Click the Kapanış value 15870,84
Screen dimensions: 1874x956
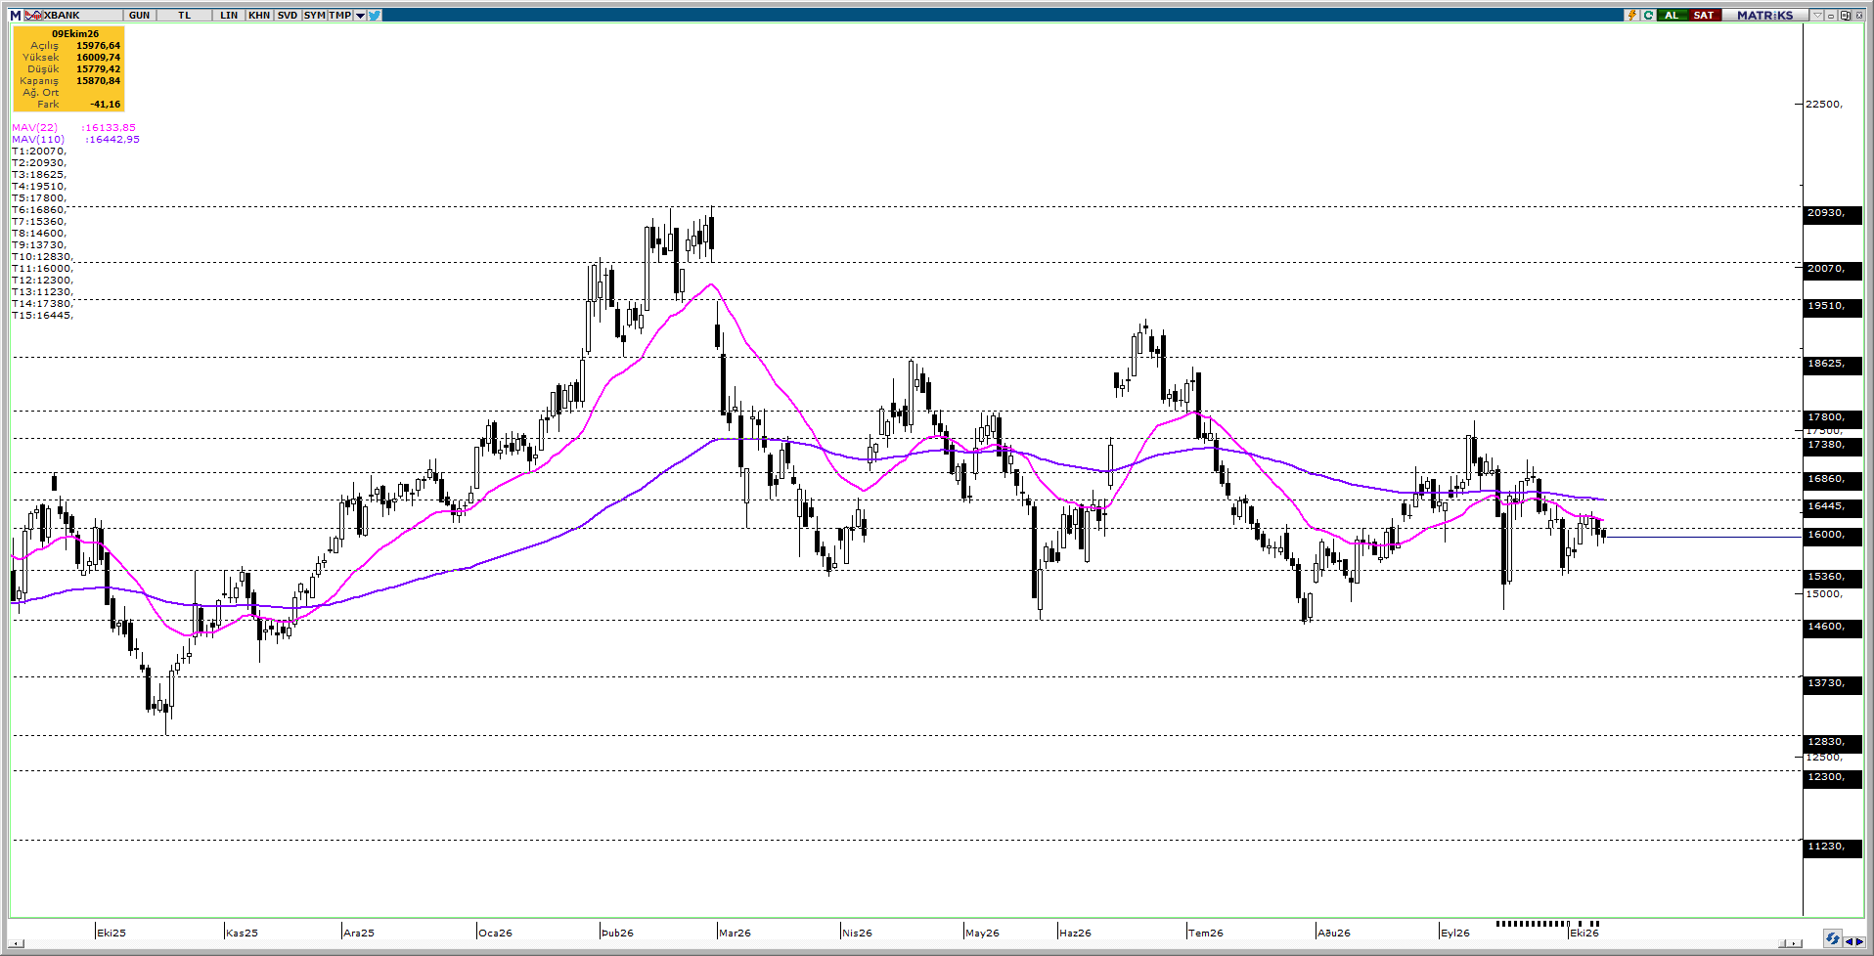click(x=99, y=80)
